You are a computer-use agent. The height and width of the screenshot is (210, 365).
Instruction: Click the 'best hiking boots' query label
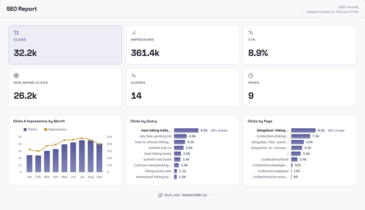(x=158, y=154)
